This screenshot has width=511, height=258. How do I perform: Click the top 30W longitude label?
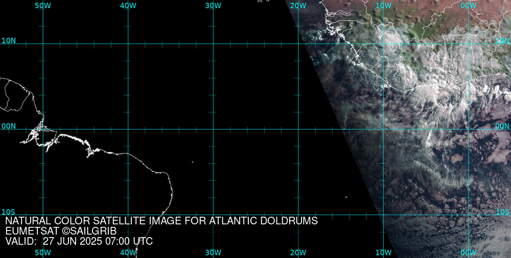(214, 6)
